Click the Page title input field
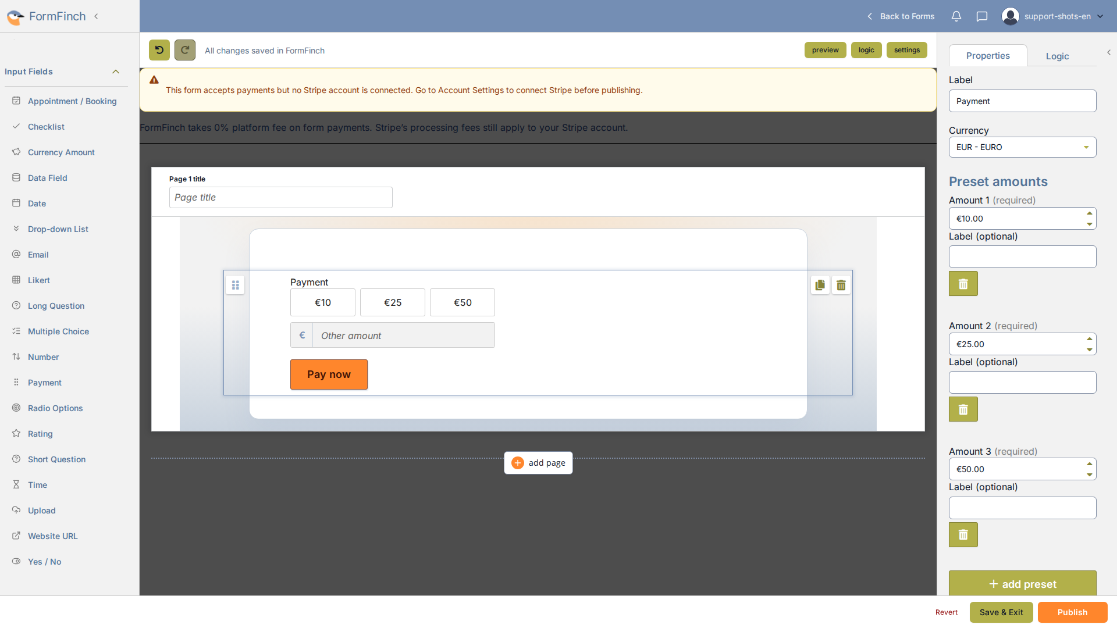The width and height of the screenshot is (1117, 628). pos(280,197)
